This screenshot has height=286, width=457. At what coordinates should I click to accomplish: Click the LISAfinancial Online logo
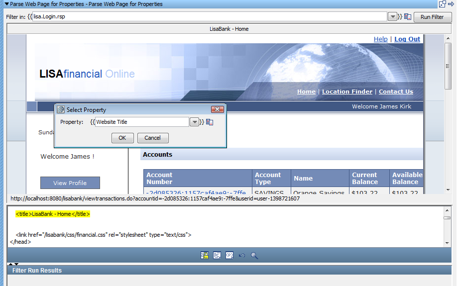(x=87, y=74)
